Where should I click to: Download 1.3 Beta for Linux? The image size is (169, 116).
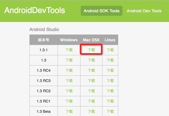coord(110,111)
